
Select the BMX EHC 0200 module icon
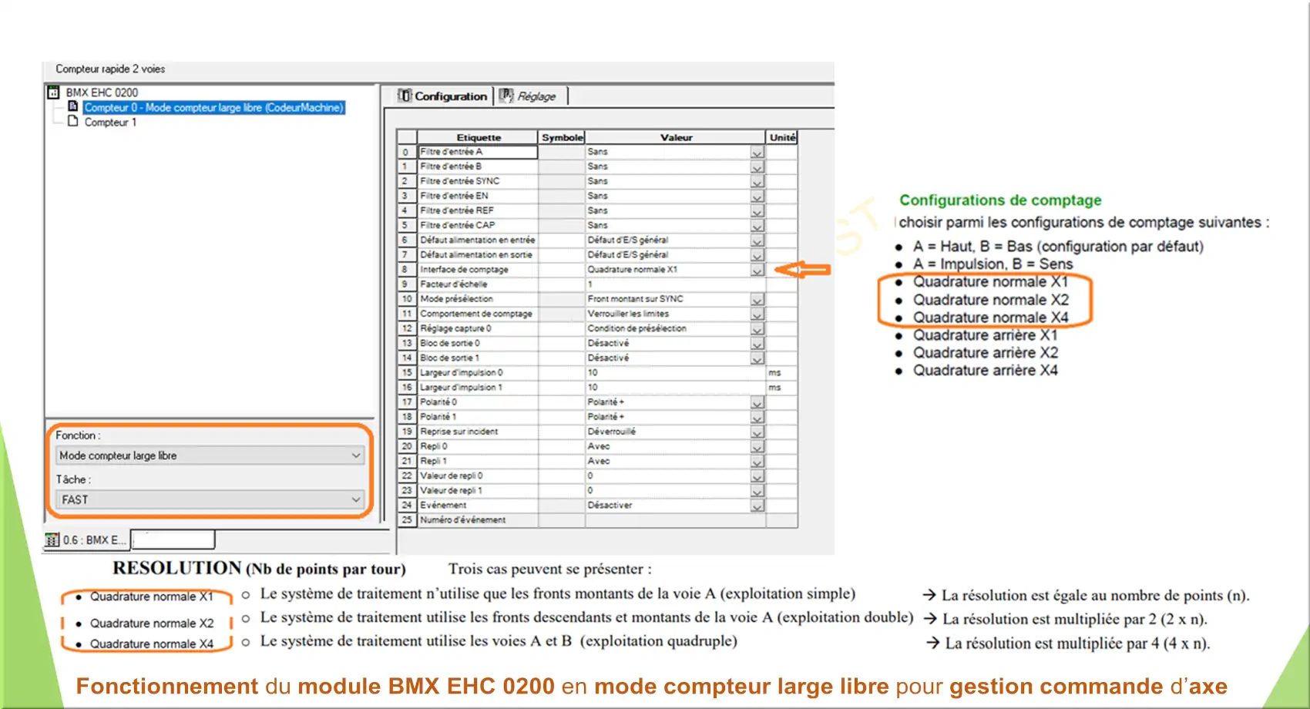coord(53,92)
